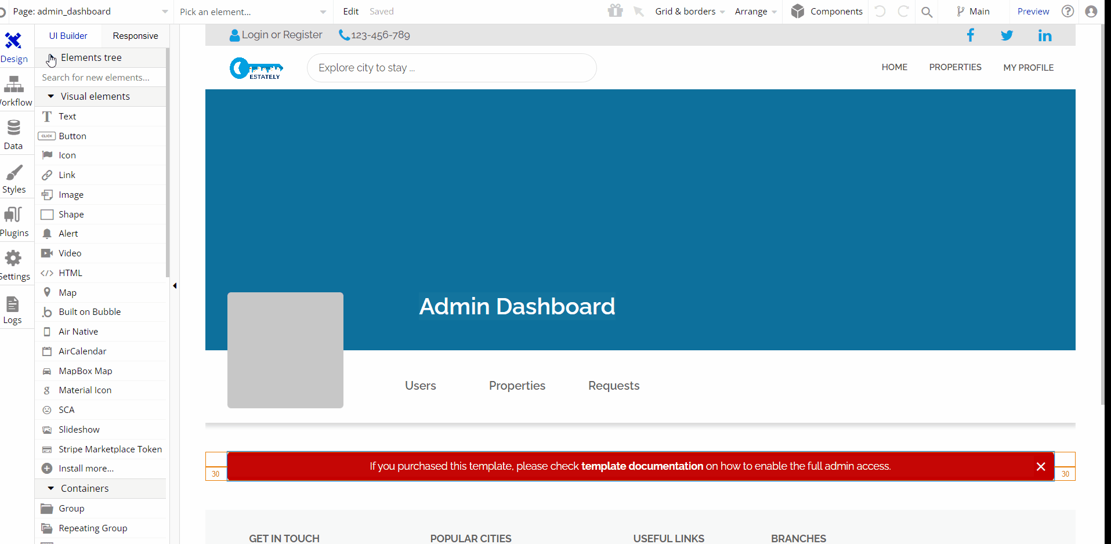Add a Link element
Image resolution: width=1111 pixels, height=544 pixels.
point(101,175)
